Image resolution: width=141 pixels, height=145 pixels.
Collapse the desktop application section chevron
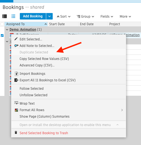pos(117,125)
